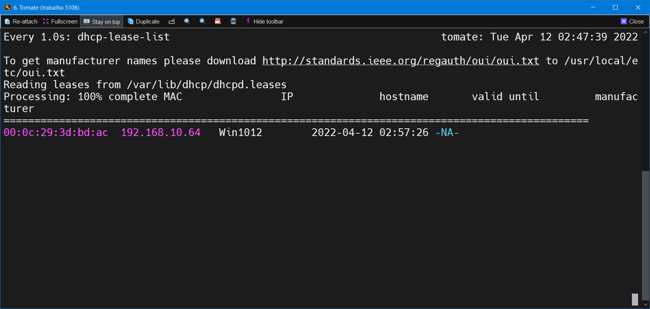Click the vertical scrollbar thumb
Image resolution: width=650 pixels, height=309 pixels.
tap(646, 235)
